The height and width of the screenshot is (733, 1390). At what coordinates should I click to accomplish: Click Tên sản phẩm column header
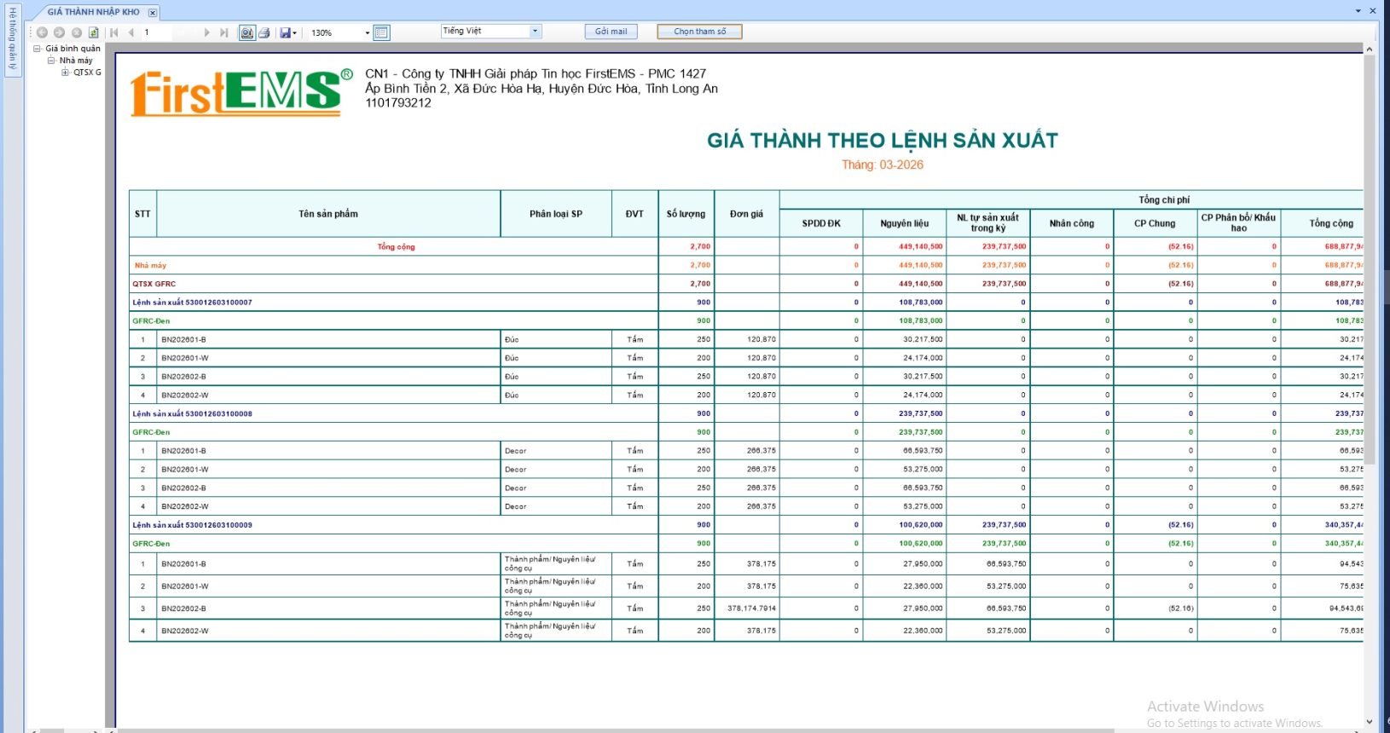328,214
